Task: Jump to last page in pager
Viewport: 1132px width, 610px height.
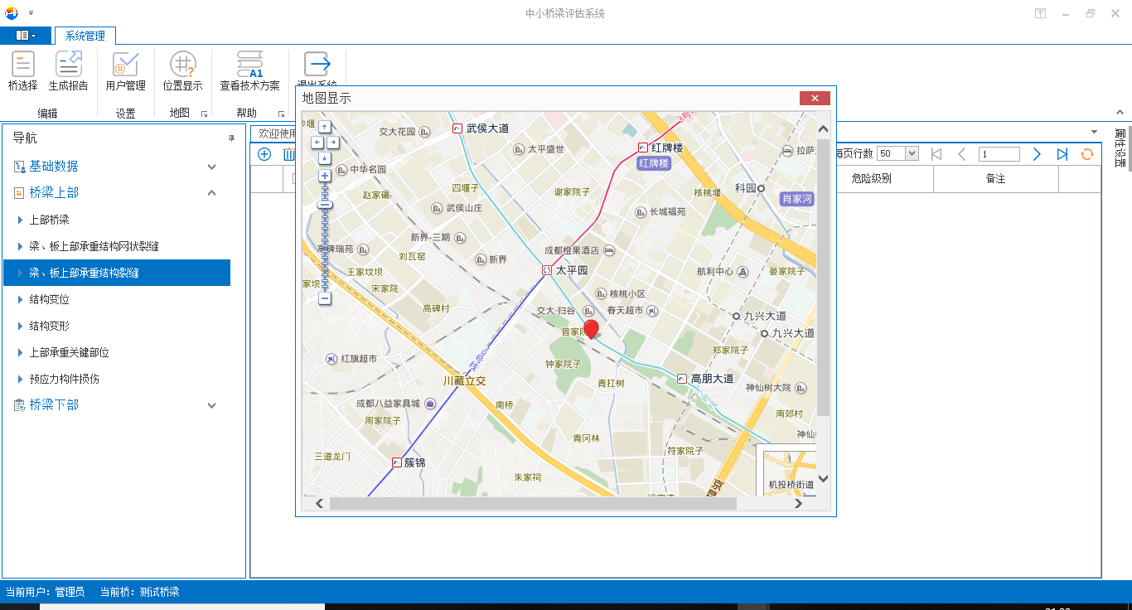Action: tap(1062, 154)
